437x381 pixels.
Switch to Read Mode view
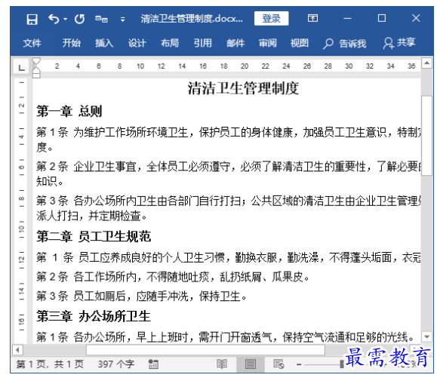click(222, 364)
